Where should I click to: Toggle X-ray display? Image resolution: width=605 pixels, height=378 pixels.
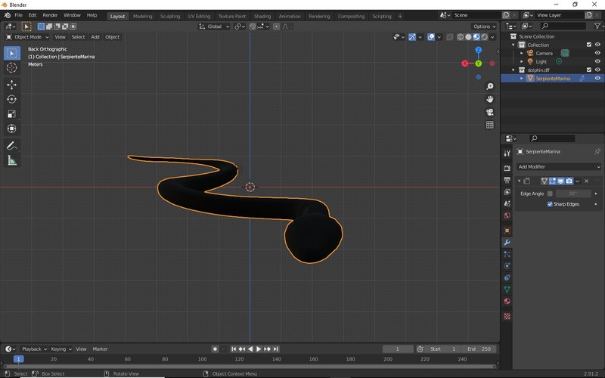(449, 37)
